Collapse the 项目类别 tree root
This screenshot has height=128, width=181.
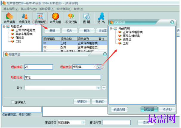[x=4, y=26]
